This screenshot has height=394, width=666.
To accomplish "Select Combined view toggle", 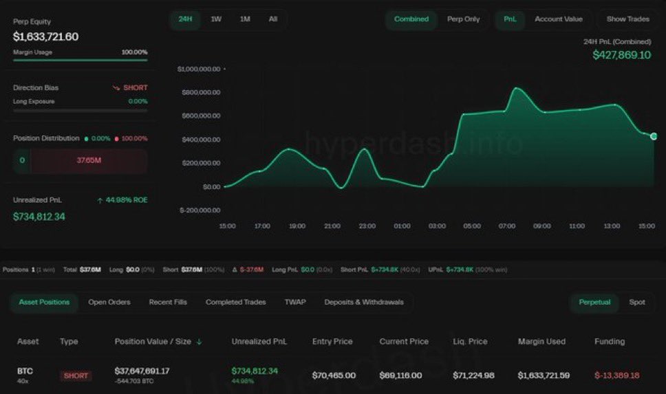I will (x=411, y=19).
